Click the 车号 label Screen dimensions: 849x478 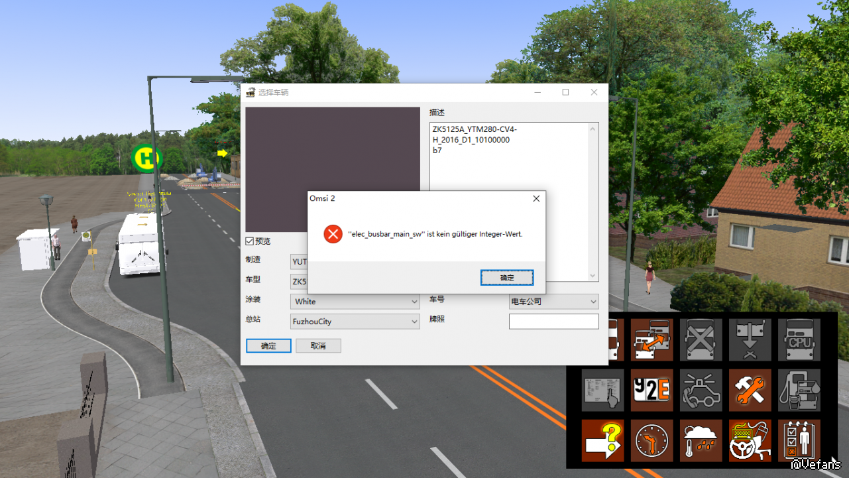point(437,300)
